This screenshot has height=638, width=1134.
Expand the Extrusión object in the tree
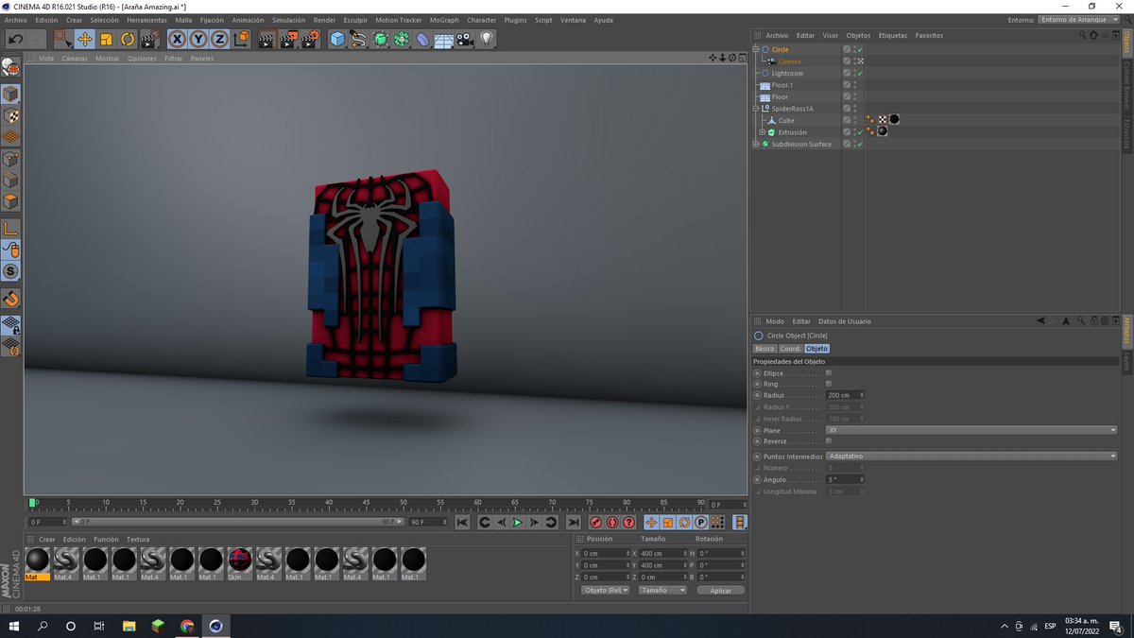point(762,132)
